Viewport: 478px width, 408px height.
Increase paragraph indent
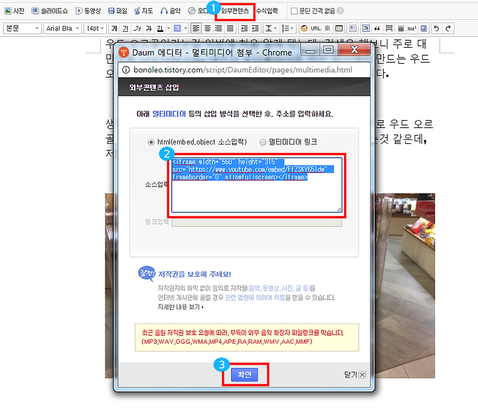coord(244,29)
